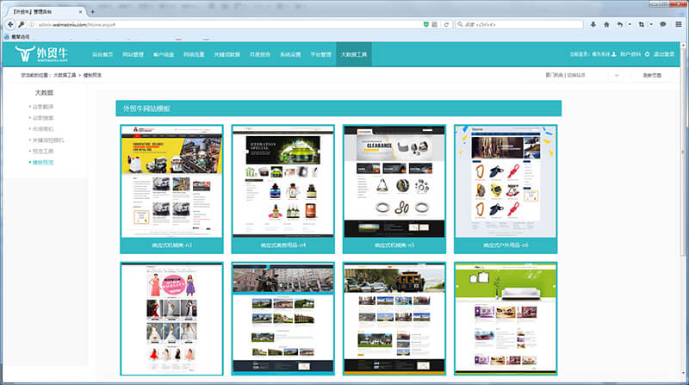The height and width of the screenshot is (385, 689).
Task: Open the 大数据工具 navigation tab
Action: [x=353, y=54]
